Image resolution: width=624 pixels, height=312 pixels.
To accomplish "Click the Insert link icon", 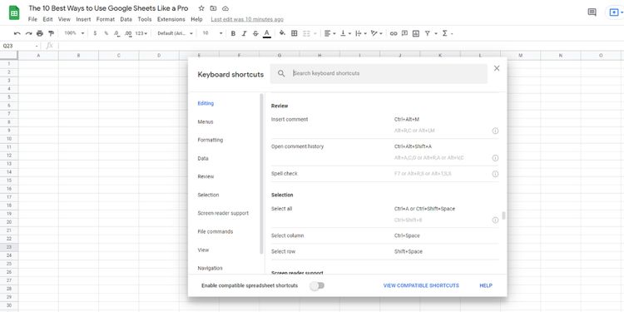I will 394,33.
